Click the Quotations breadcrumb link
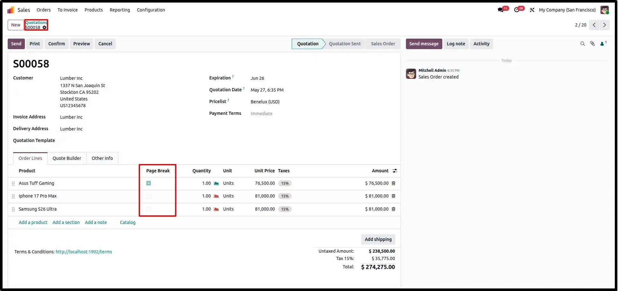The image size is (618, 291). pos(36,22)
